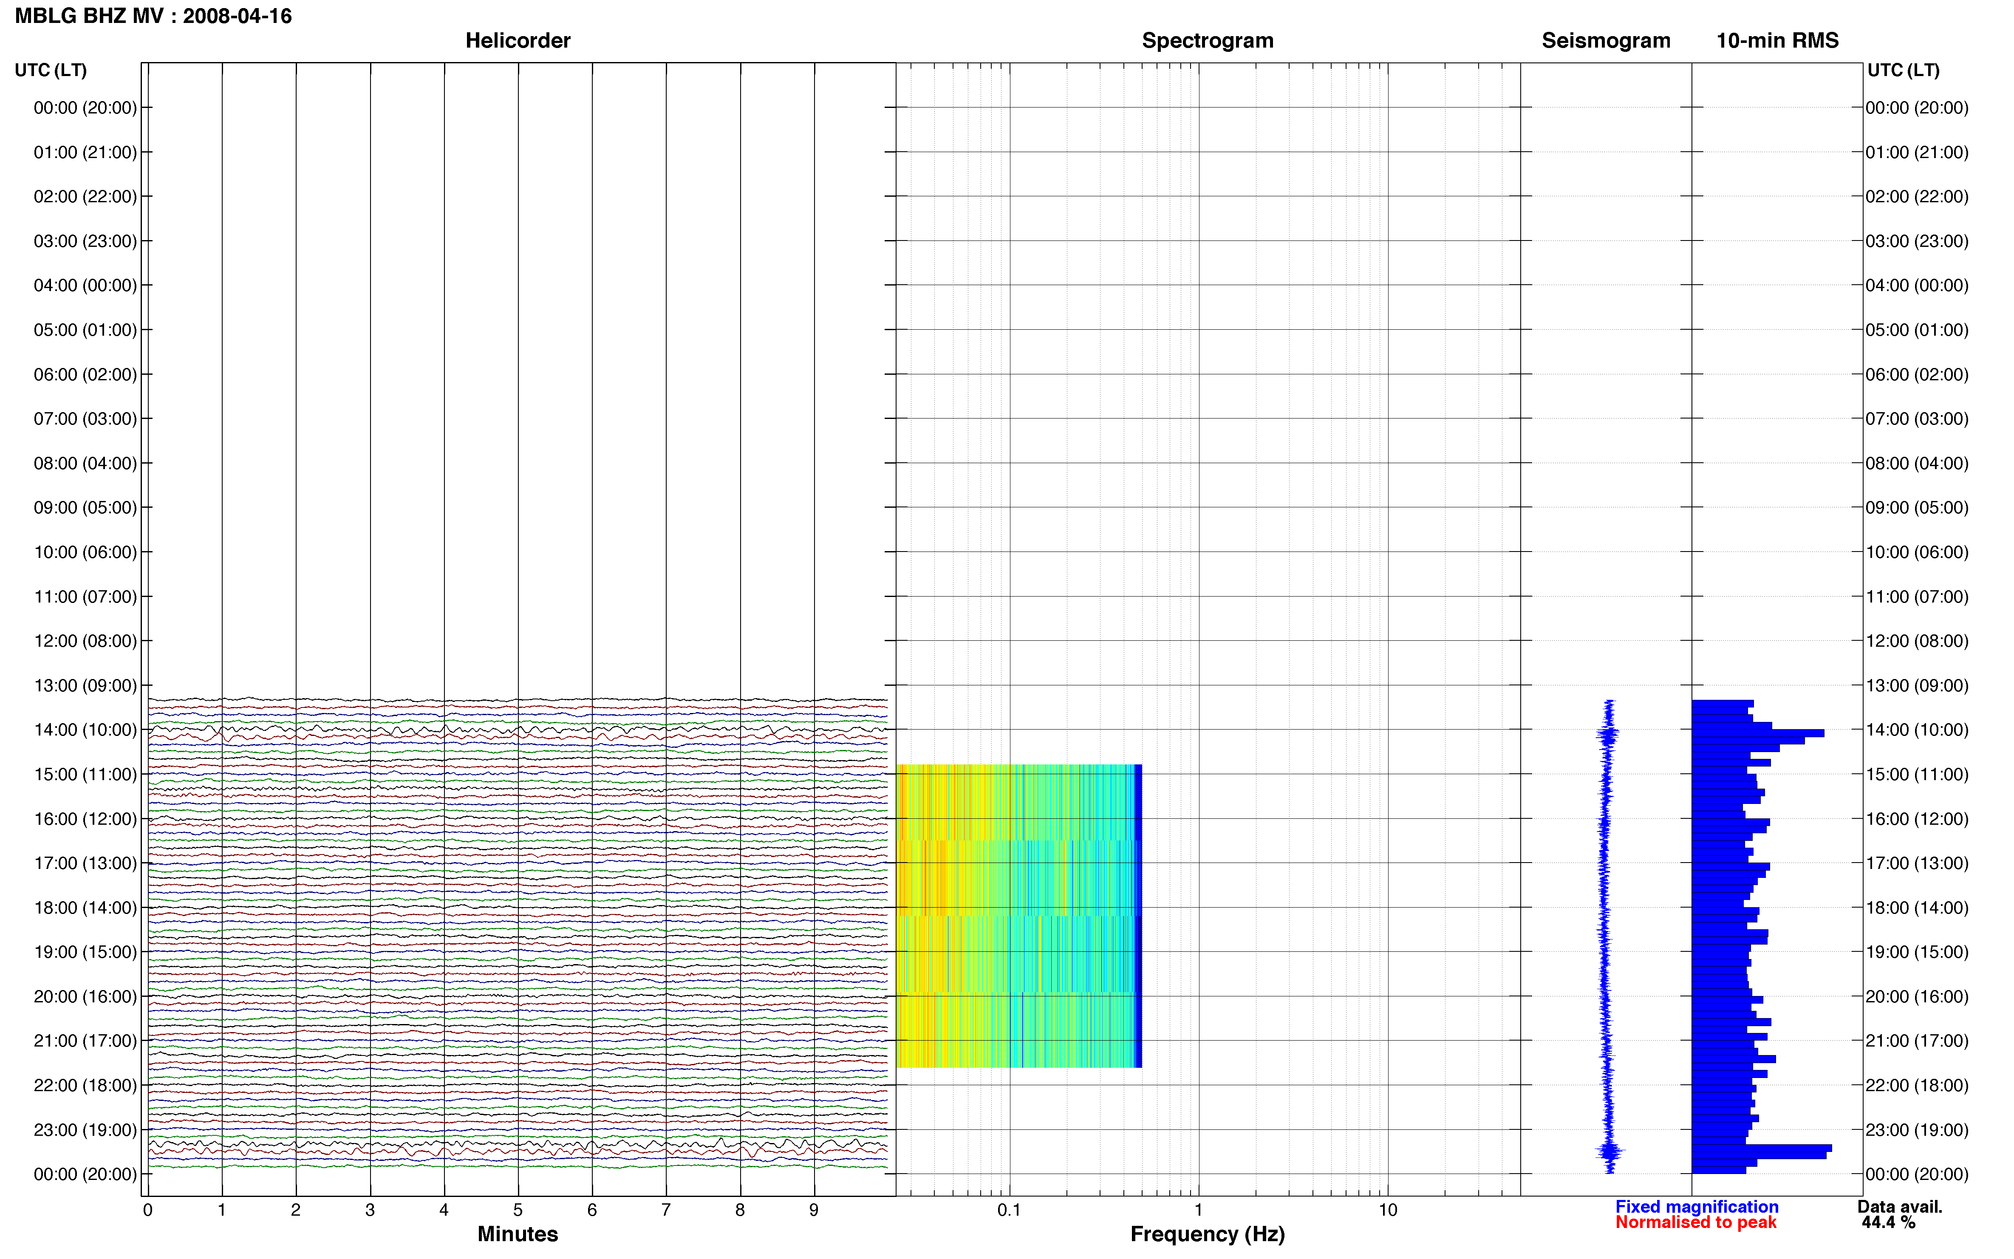The image size is (2014, 1259).
Task: Select the Helicorder panel heading
Action: [x=517, y=40]
